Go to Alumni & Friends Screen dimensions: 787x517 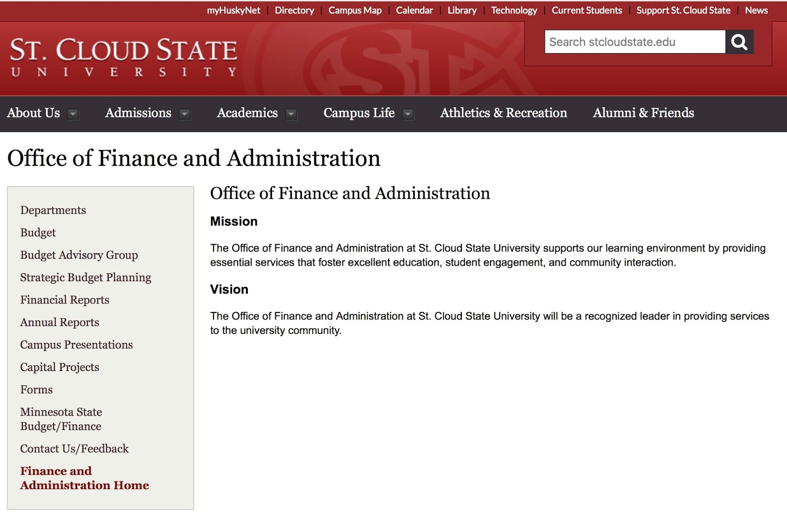tap(643, 113)
